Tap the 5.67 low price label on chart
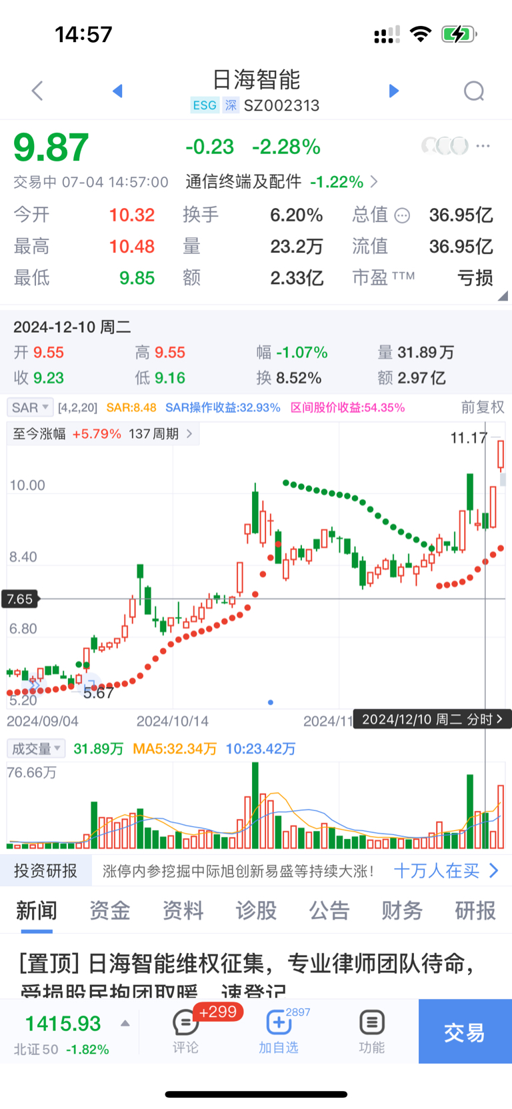Viewport: 512px width, 1109px height. pyautogui.click(x=98, y=693)
